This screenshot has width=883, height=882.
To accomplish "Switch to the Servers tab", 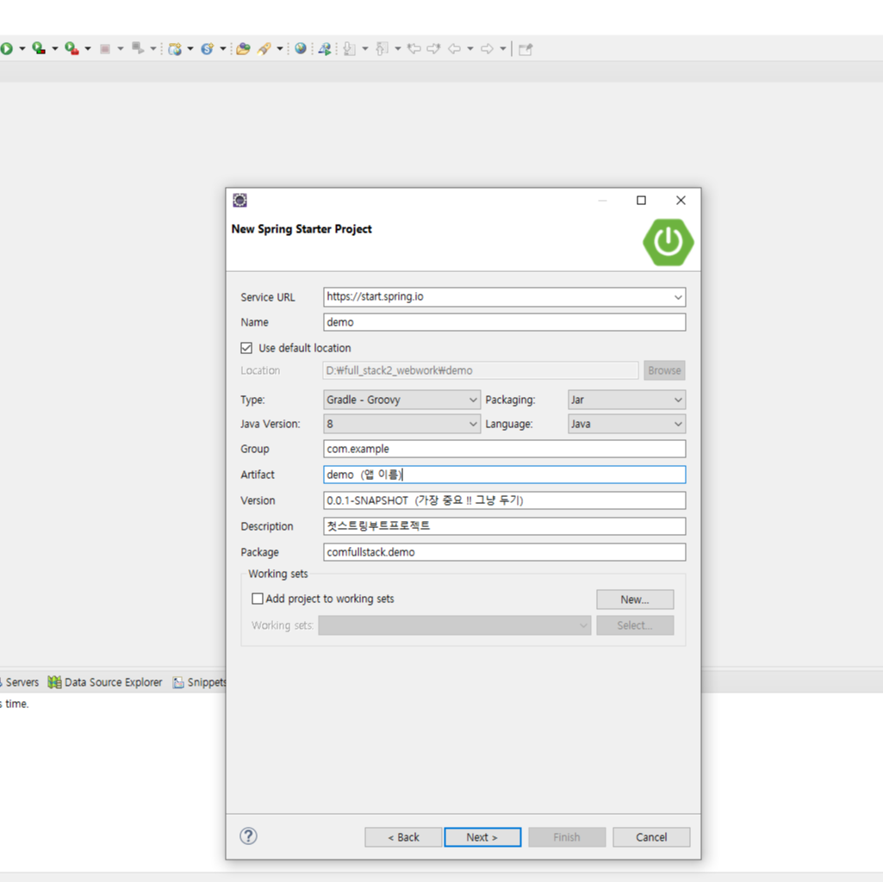I will point(20,682).
